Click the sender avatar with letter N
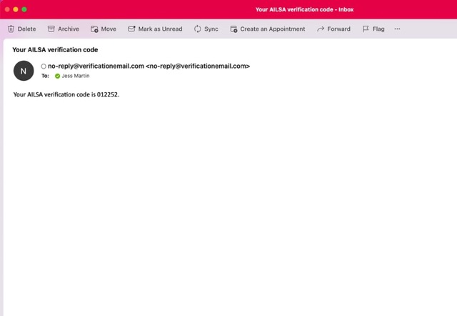This screenshot has height=316, width=457. click(x=24, y=71)
